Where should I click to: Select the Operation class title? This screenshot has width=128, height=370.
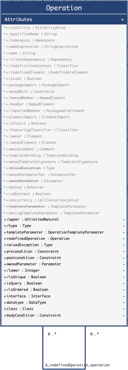[x=64, y=8]
